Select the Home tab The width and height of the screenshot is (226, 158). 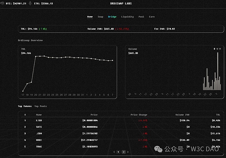pos(90,17)
